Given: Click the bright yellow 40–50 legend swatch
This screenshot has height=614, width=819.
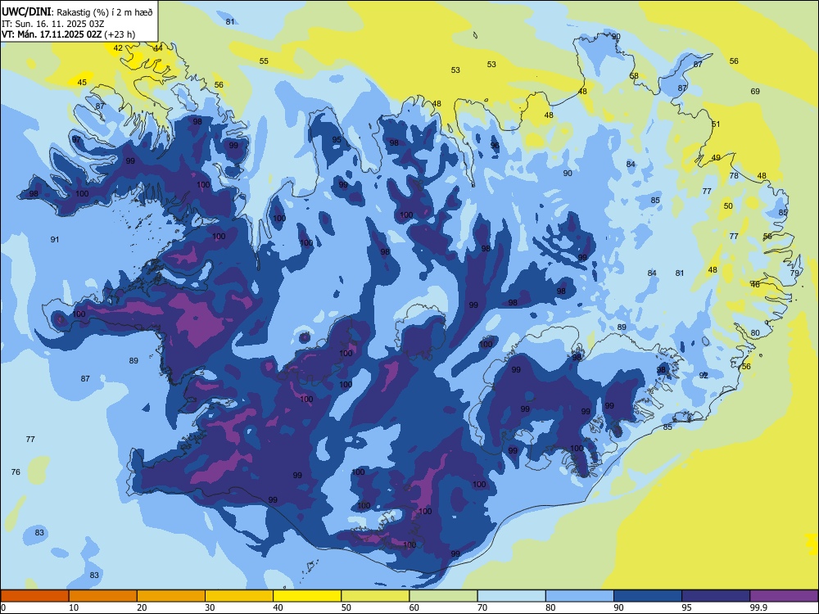Looking at the screenshot, I should pyautogui.click(x=307, y=596).
